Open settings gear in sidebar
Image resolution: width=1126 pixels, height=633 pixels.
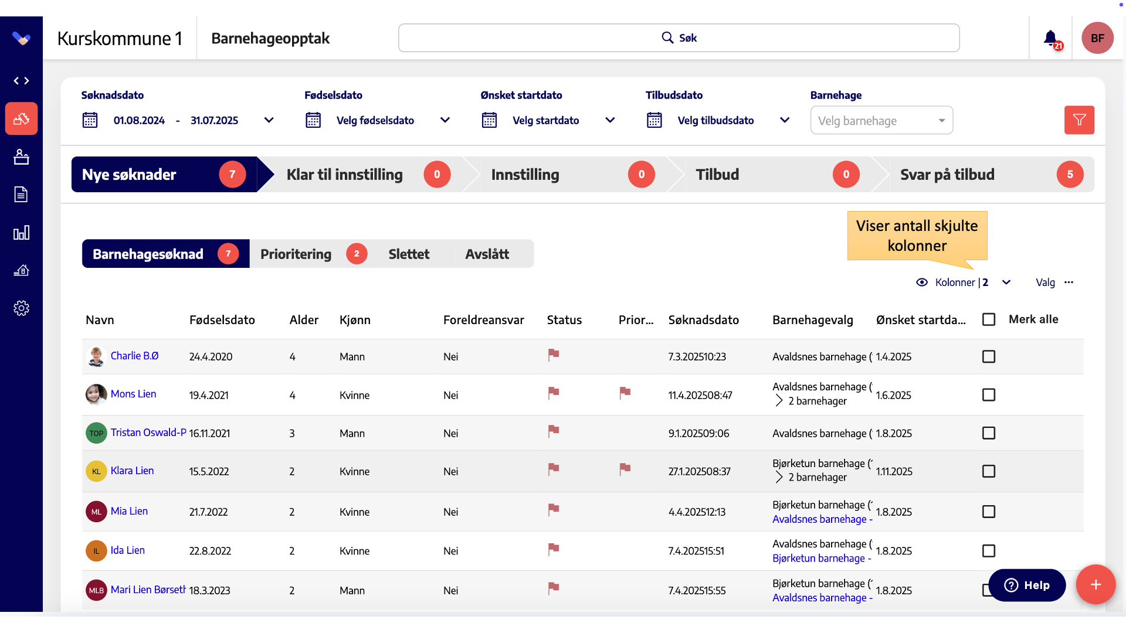pyautogui.click(x=21, y=308)
